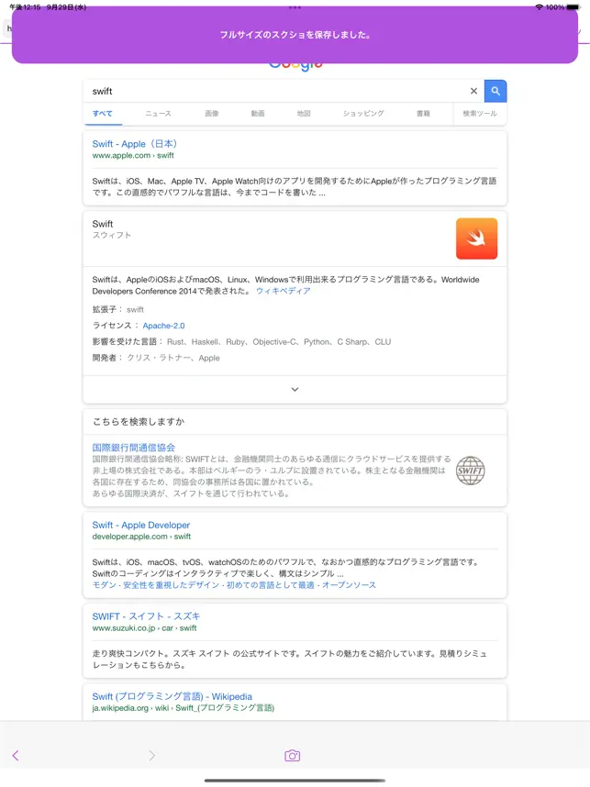Image resolution: width=590 pixels, height=787 pixels.
Task: Select the 書籍 tab
Action: click(x=423, y=114)
